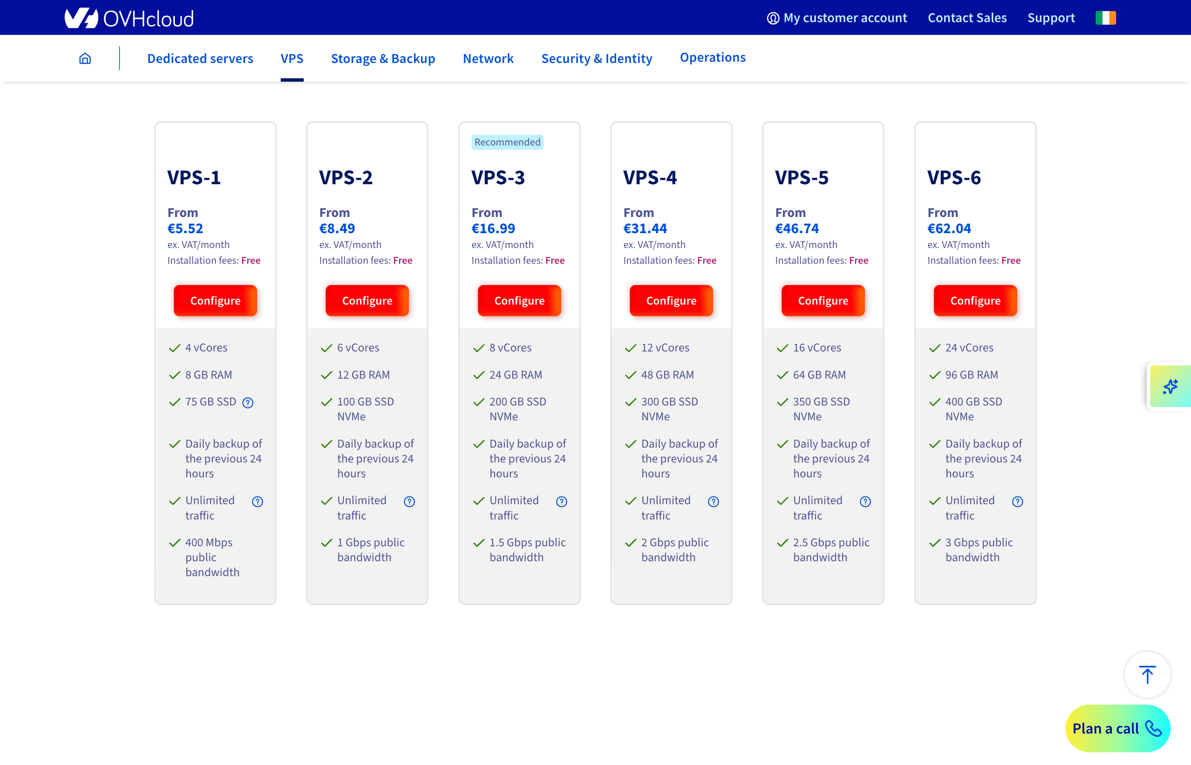The image size is (1191, 765).
Task: Click the 48 GB RAM feature
Action: [x=667, y=375]
